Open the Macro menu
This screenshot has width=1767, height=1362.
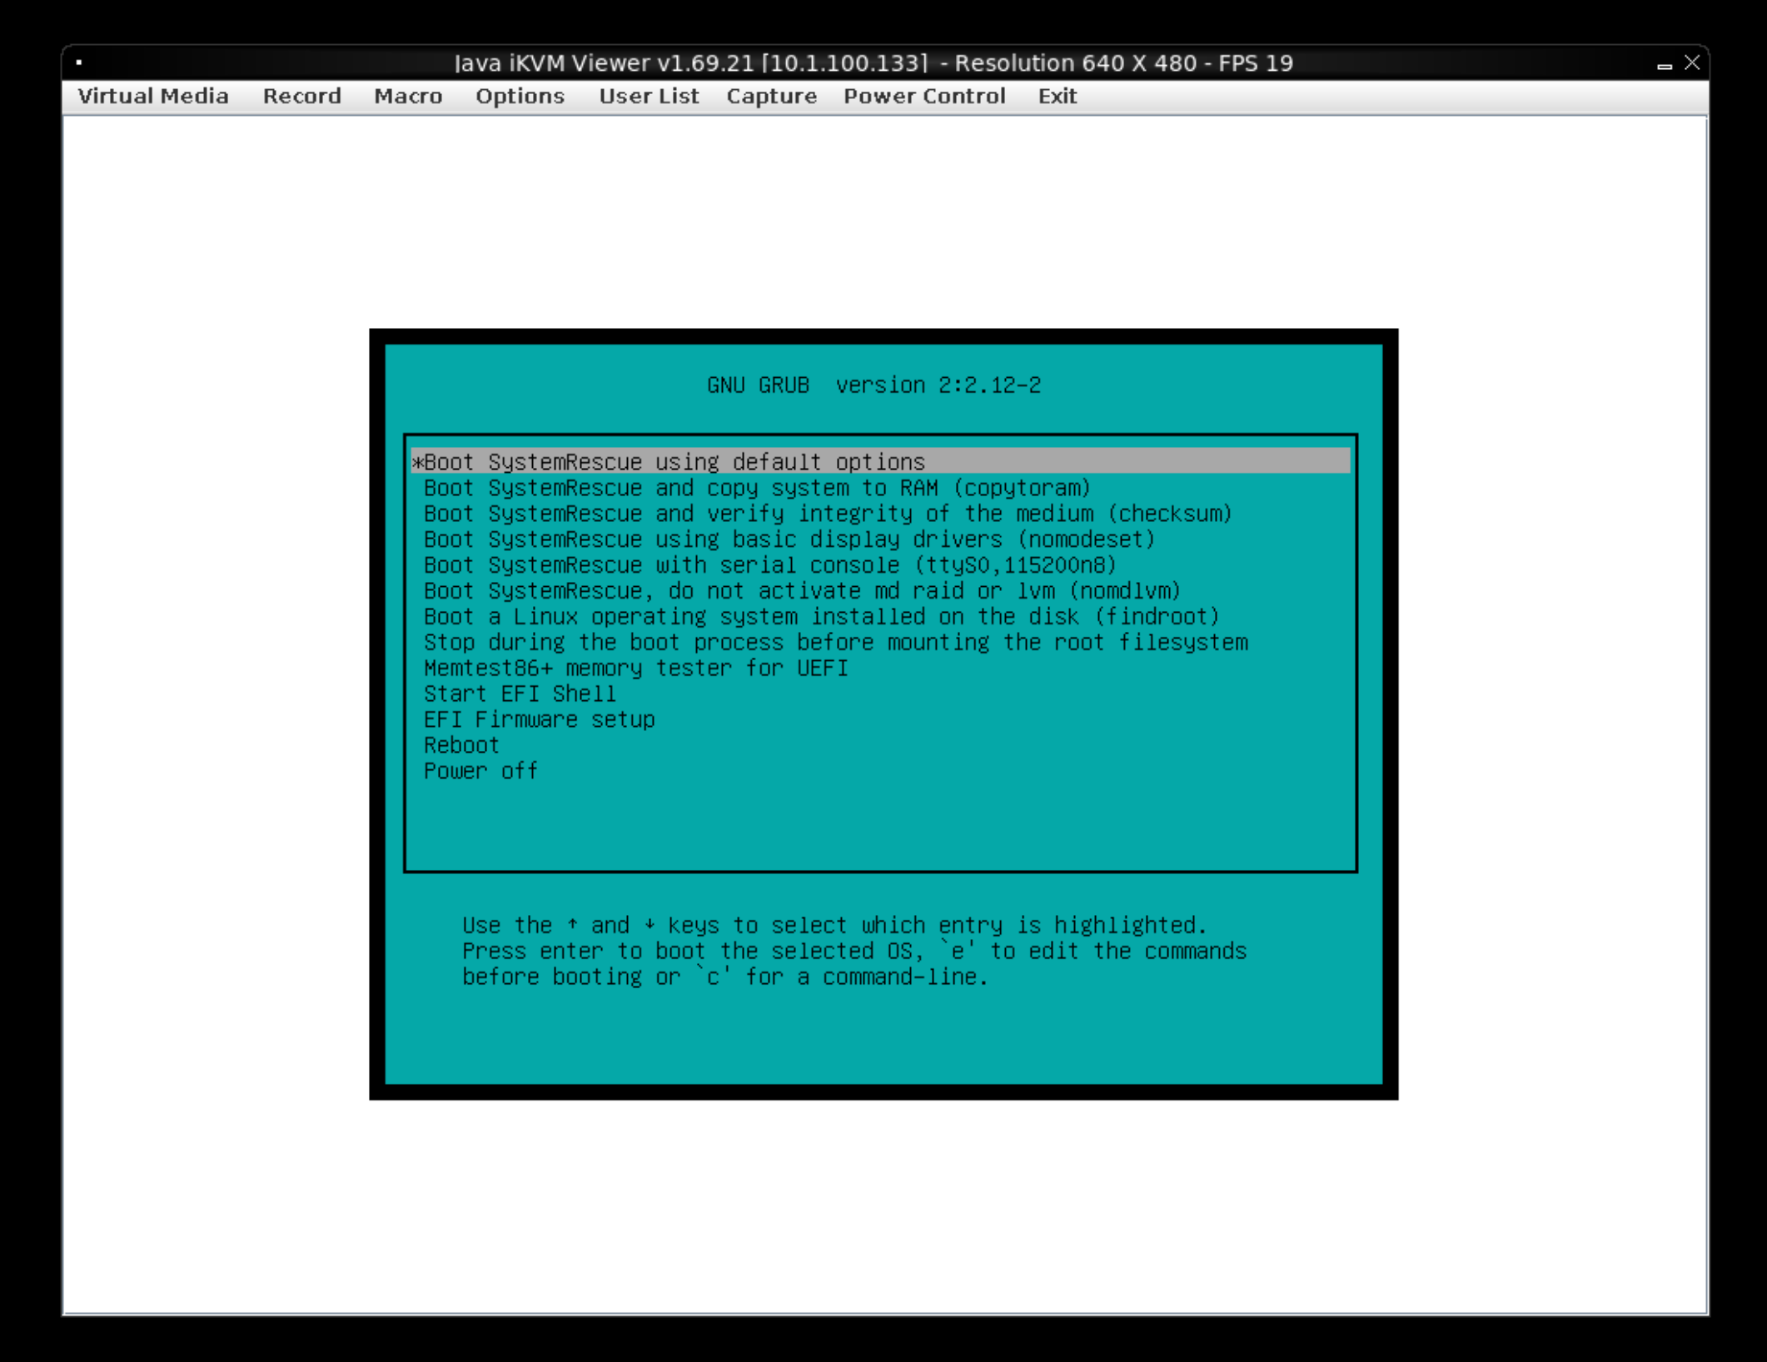tap(408, 97)
